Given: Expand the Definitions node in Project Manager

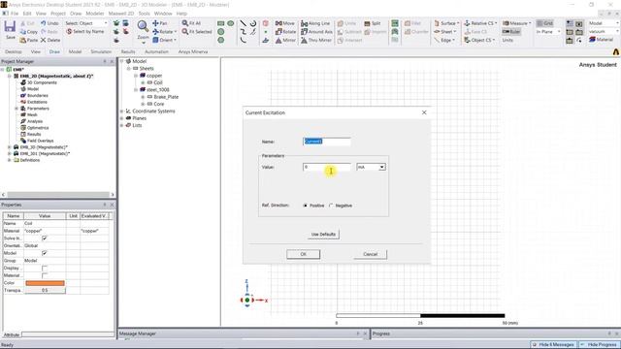Looking at the screenshot, I should pos(9,160).
